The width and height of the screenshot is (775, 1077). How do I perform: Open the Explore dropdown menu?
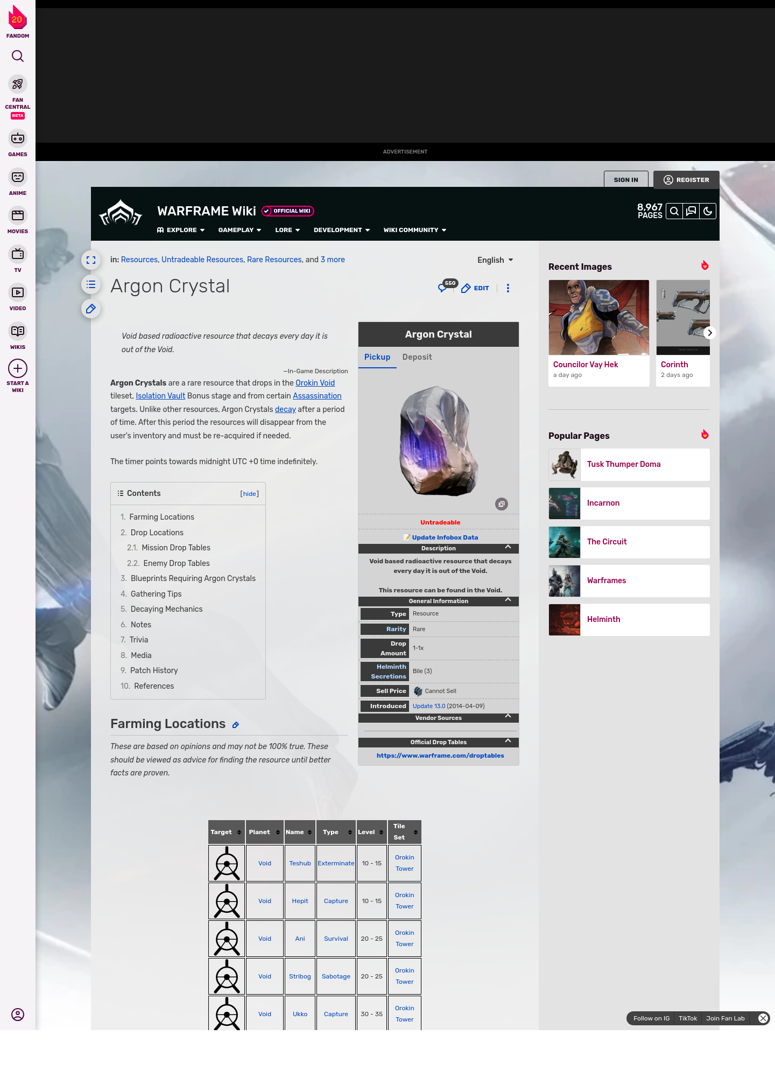[181, 230]
